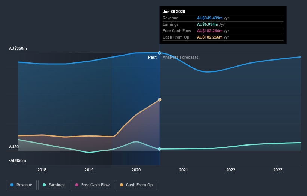Viewport: 307px width, 196px height.
Task: Click the Jun 30 2020 tooltip date
Action: (174, 12)
